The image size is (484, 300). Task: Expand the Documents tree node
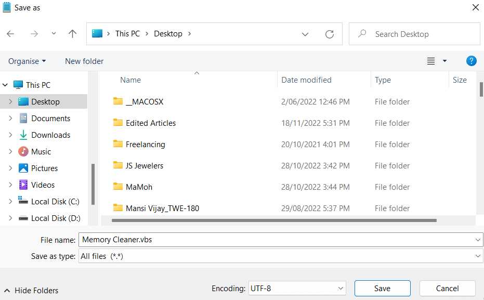click(10, 118)
